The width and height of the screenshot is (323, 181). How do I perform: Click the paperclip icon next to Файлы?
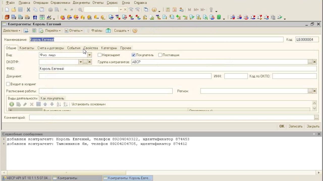tap(88, 31)
